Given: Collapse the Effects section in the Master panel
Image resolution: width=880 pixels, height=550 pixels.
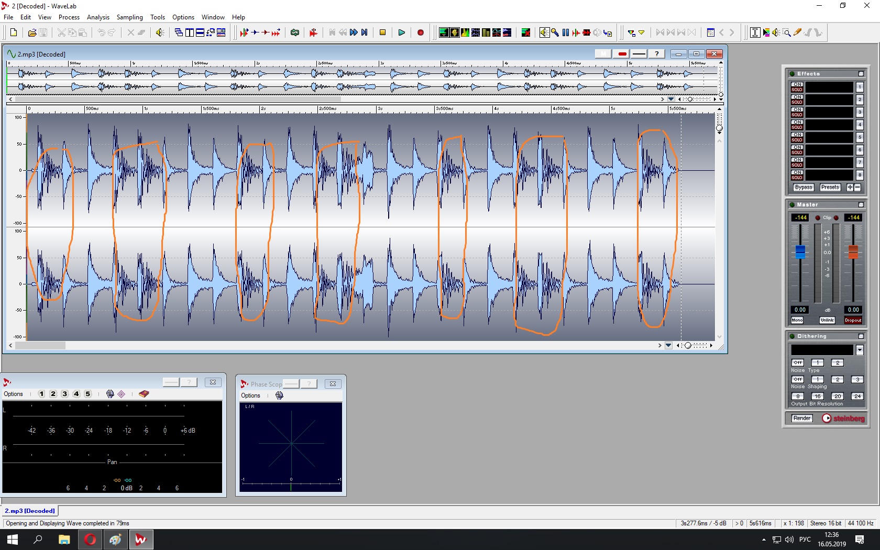Looking at the screenshot, I should coord(861,74).
